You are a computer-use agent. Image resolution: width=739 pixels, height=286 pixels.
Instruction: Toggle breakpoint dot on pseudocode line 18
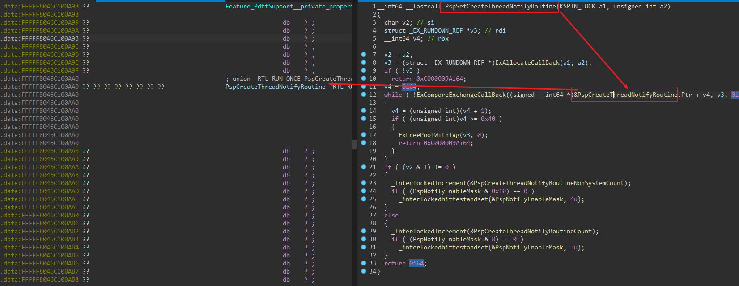pyautogui.click(x=364, y=142)
